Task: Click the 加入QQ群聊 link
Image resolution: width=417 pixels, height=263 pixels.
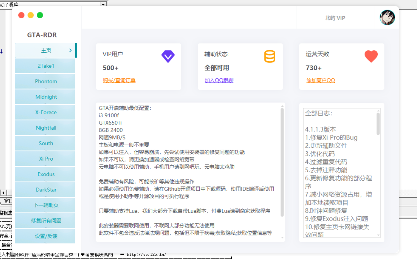Action: pos(219,80)
